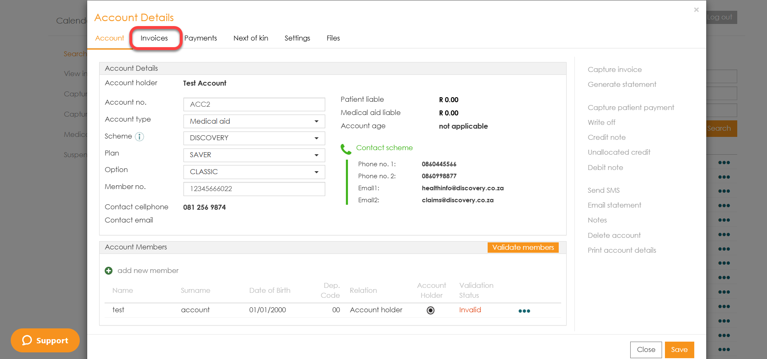Open the three-dot menu for test account member

coord(524,311)
